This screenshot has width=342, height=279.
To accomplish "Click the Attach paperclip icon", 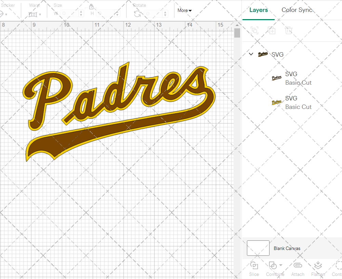I will point(298,265).
